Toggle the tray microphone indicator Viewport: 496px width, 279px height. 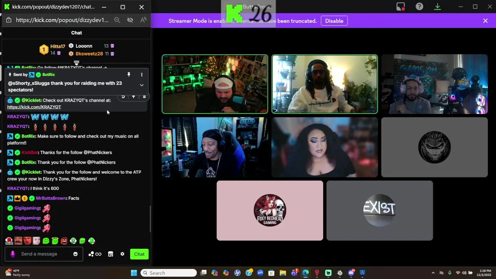449,273
